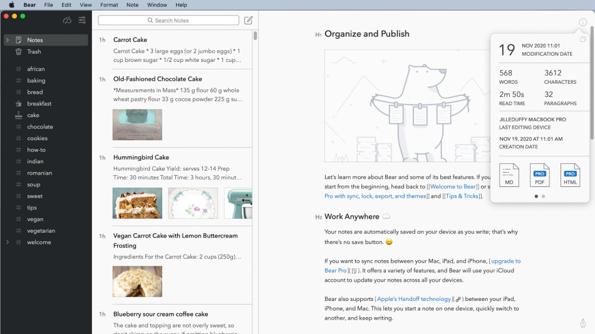This screenshot has width=595, height=334.
Task: Open the Apple menu
Action: 11,5
